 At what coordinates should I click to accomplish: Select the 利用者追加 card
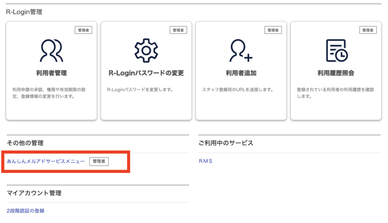pyautogui.click(x=241, y=70)
